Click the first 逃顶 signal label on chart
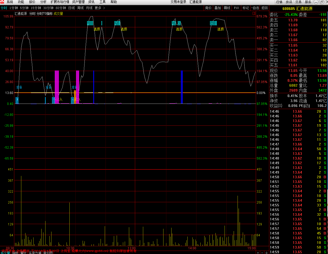The width and height of the screenshot is (328, 254). click(x=97, y=29)
